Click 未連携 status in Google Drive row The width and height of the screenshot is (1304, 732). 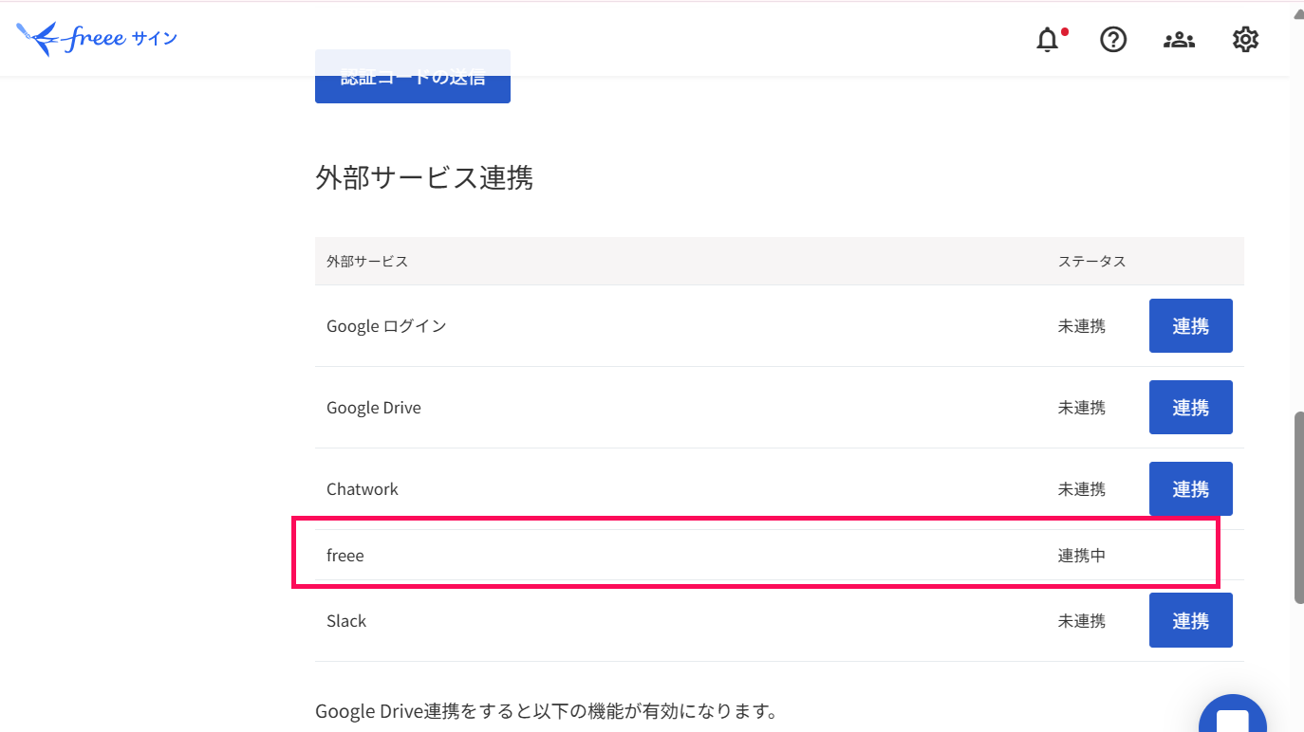pyautogui.click(x=1082, y=408)
